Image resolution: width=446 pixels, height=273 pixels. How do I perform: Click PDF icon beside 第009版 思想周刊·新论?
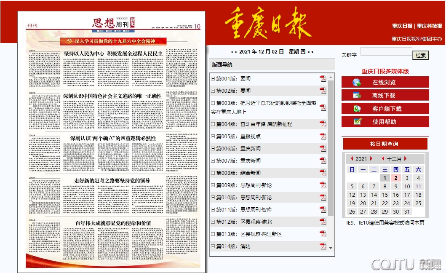click(323, 185)
